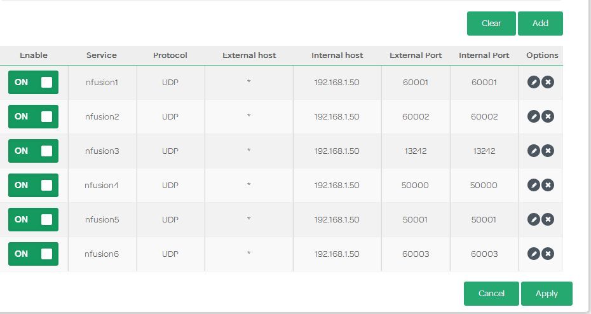Image resolution: width=591 pixels, height=314 pixels.
Task: Edit the nfusion3 rule for port 13242
Action: pyautogui.click(x=534, y=151)
